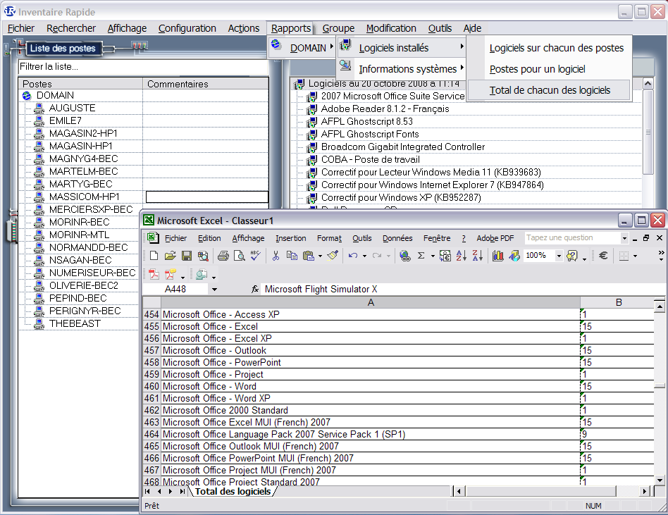Click the permission search icon beside Save

pos(203,256)
